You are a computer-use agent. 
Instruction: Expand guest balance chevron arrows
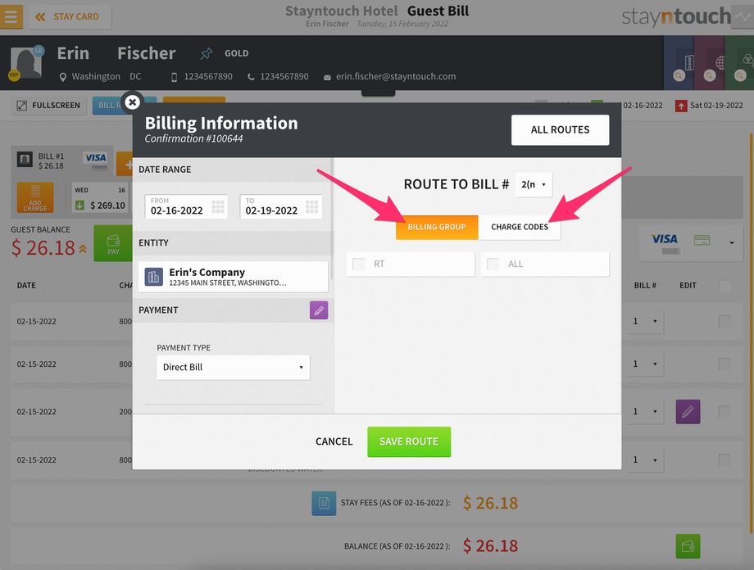coord(84,248)
